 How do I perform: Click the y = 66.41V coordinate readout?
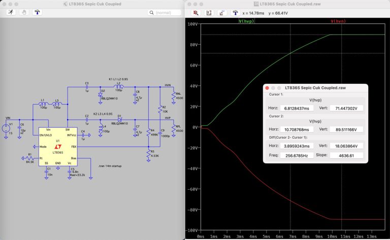click(x=278, y=13)
